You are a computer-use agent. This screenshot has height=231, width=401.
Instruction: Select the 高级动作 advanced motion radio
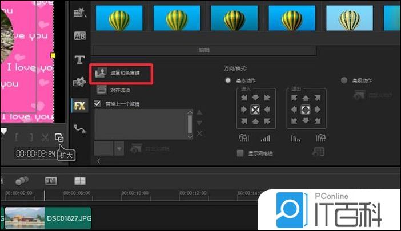coord(344,80)
